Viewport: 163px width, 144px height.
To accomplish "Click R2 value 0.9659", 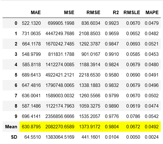I will (x=112, y=34).
